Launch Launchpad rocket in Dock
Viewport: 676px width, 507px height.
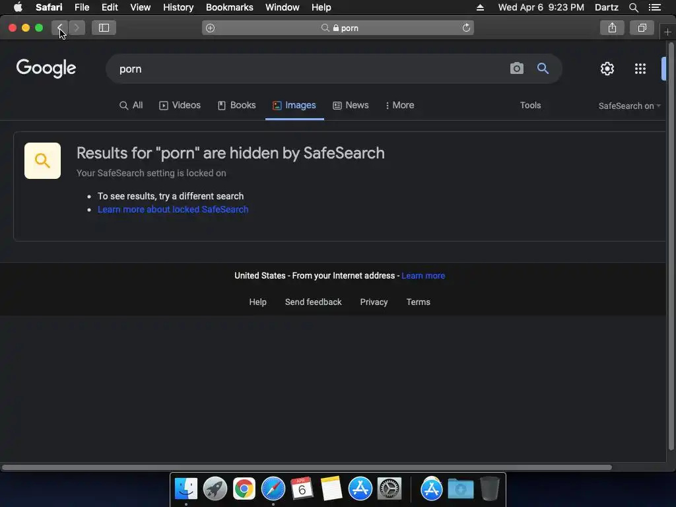(x=215, y=489)
